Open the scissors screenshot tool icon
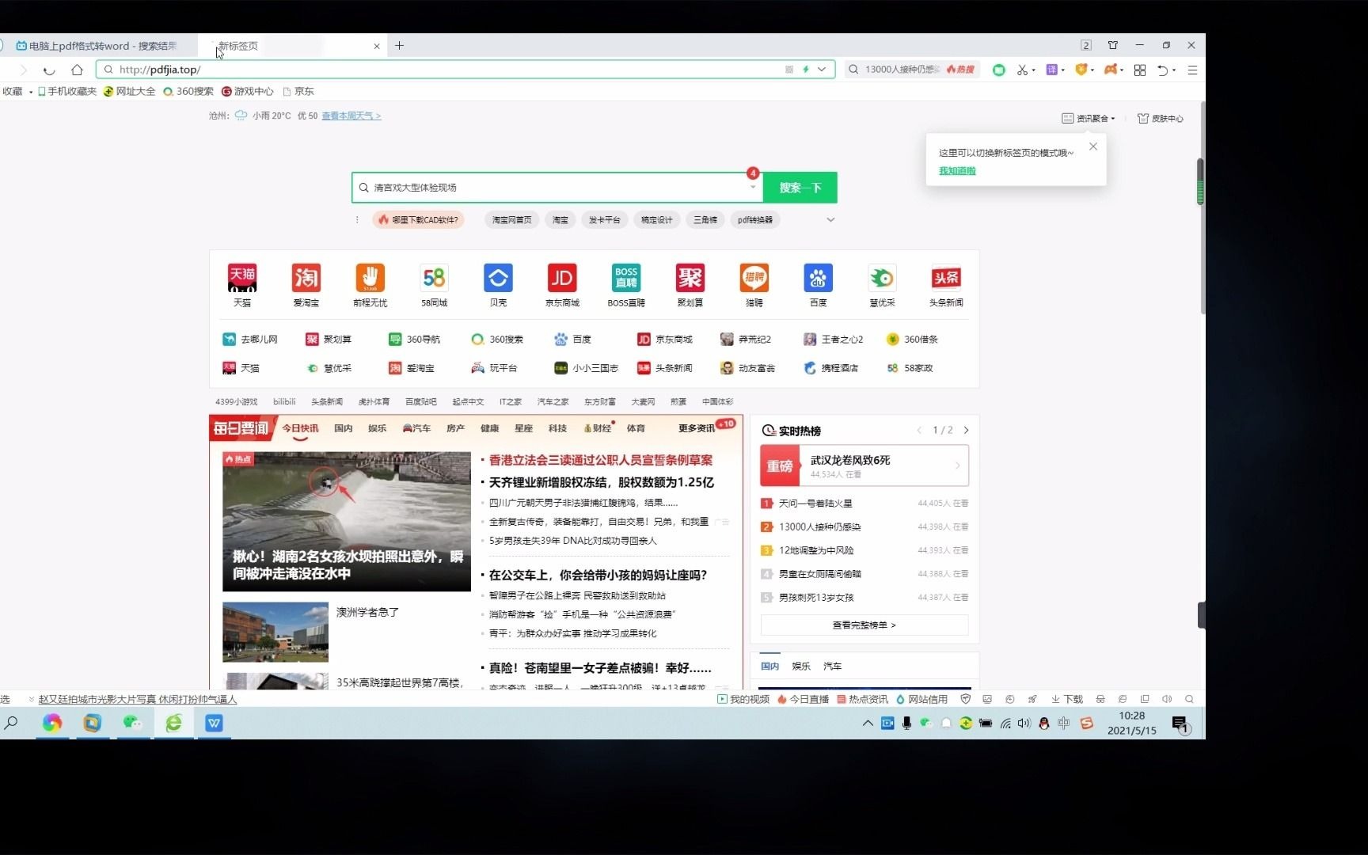 pos(1022,70)
